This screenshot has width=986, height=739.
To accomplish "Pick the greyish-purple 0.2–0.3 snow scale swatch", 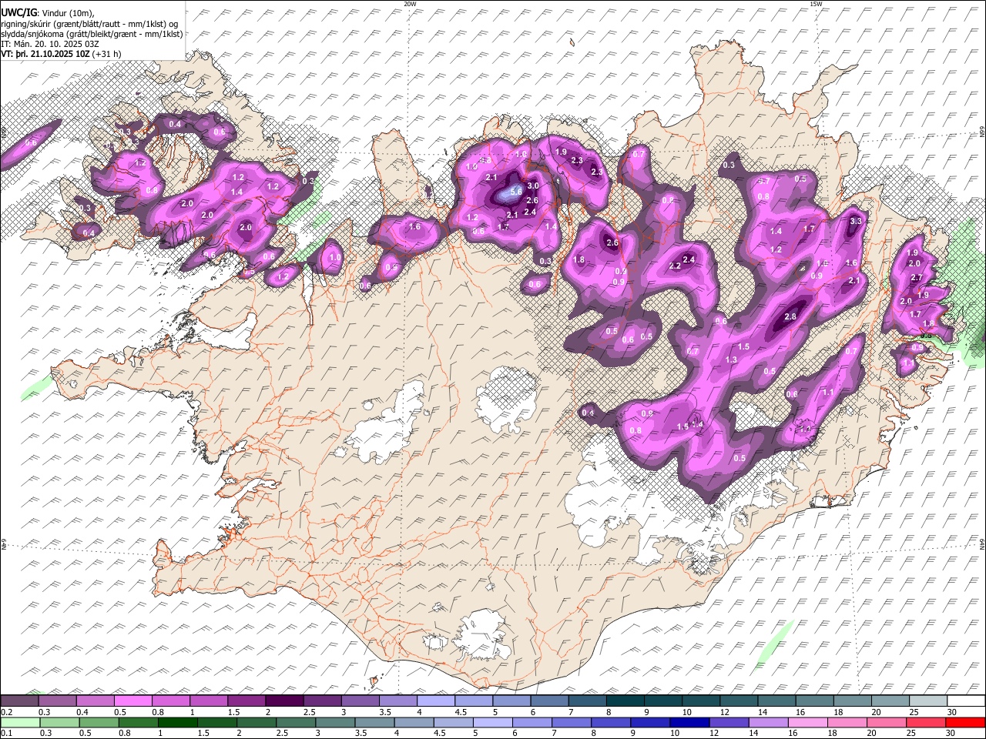I will coord(19,701).
